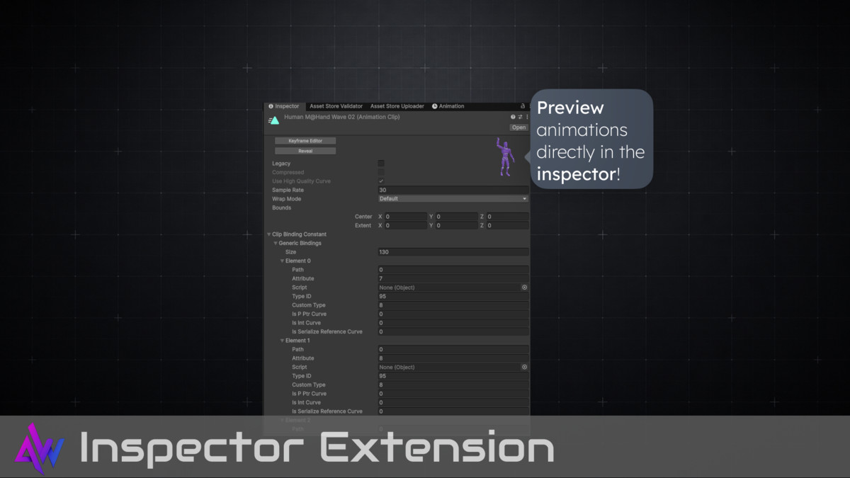Click the Open button
Viewport: 850px width, 478px height.
[x=519, y=127]
